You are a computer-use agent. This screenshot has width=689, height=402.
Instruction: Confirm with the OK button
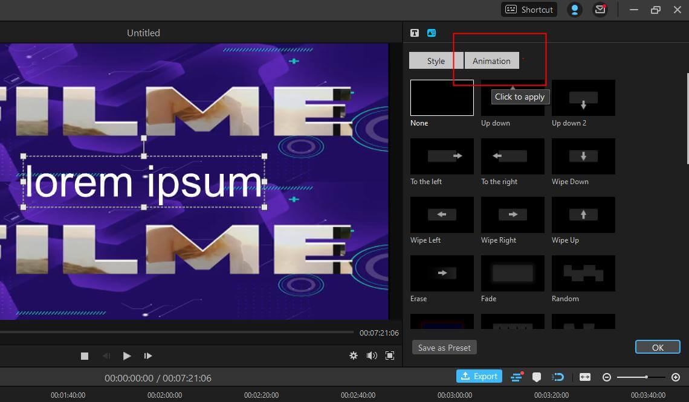point(658,347)
